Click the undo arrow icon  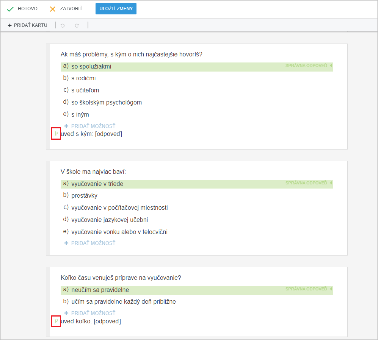(63, 25)
